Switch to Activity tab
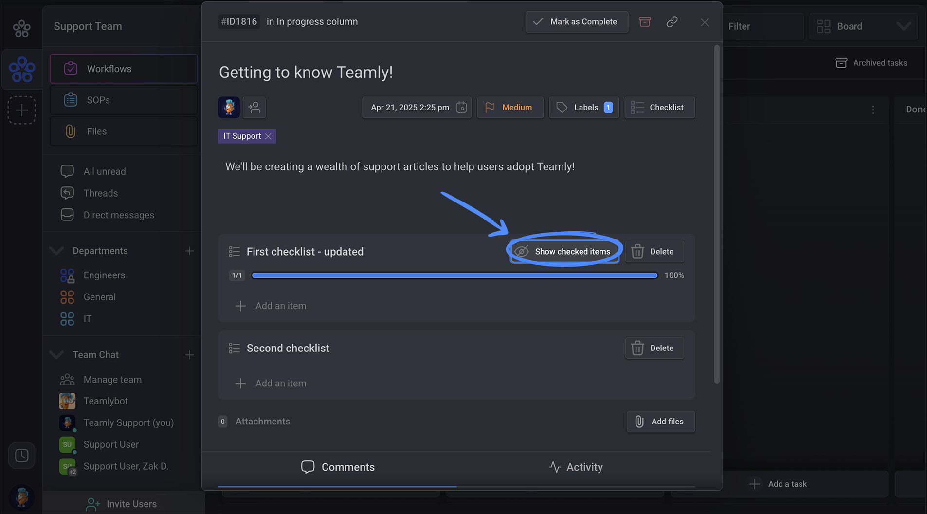The height and width of the screenshot is (514, 927). pyautogui.click(x=576, y=467)
